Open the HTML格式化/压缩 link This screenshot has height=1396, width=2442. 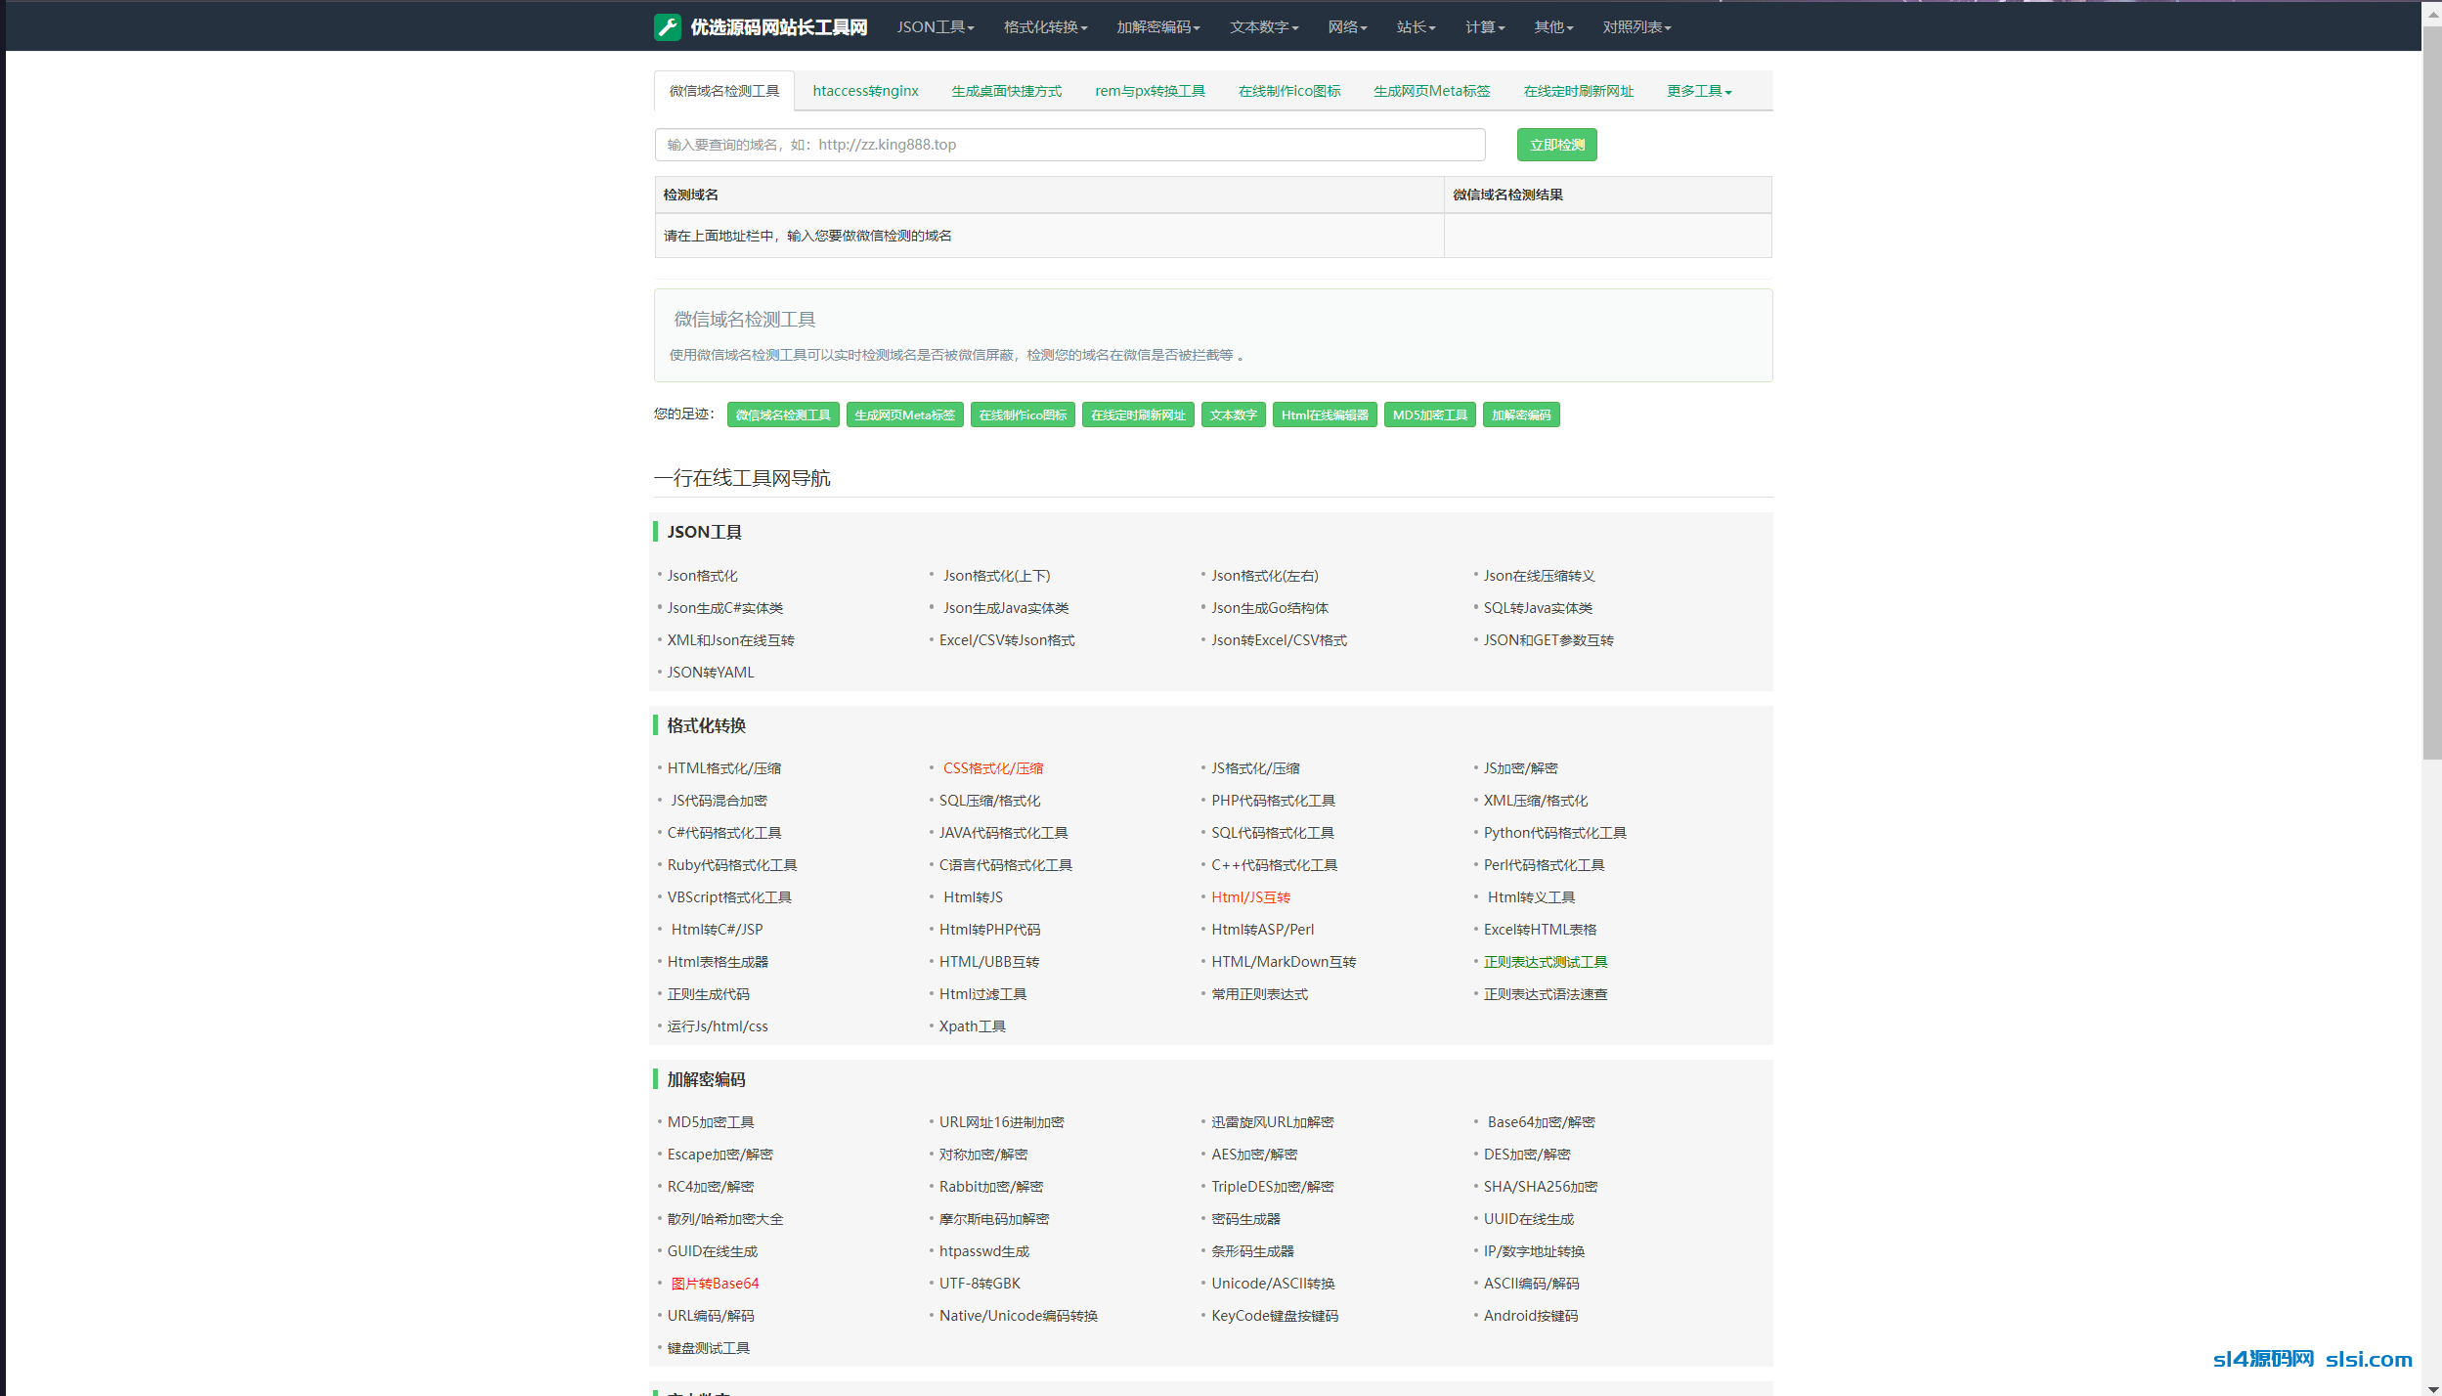click(723, 768)
